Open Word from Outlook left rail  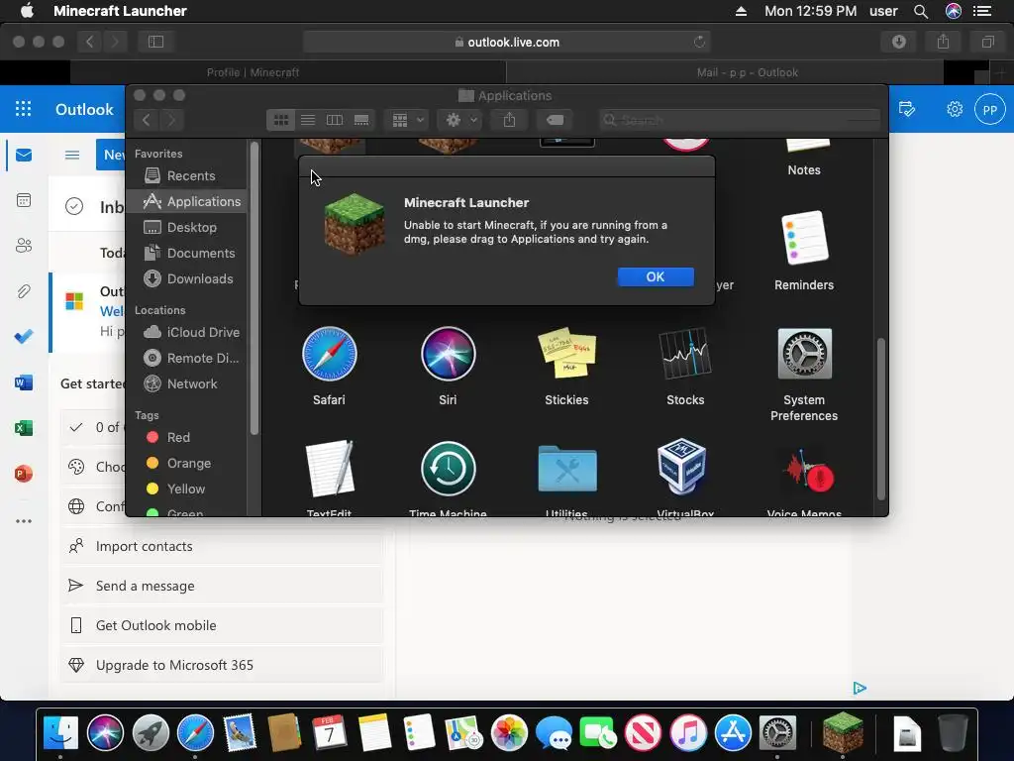click(x=24, y=383)
